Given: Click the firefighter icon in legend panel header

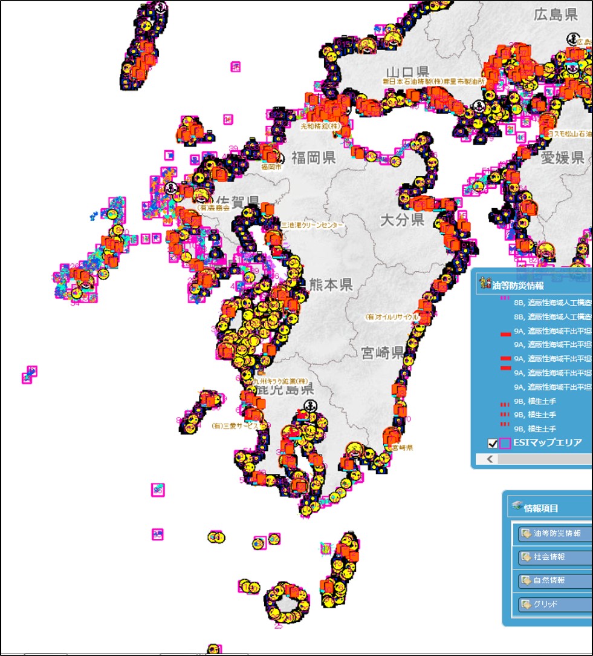Looking at the screenshot, I should tap(484, 282).
